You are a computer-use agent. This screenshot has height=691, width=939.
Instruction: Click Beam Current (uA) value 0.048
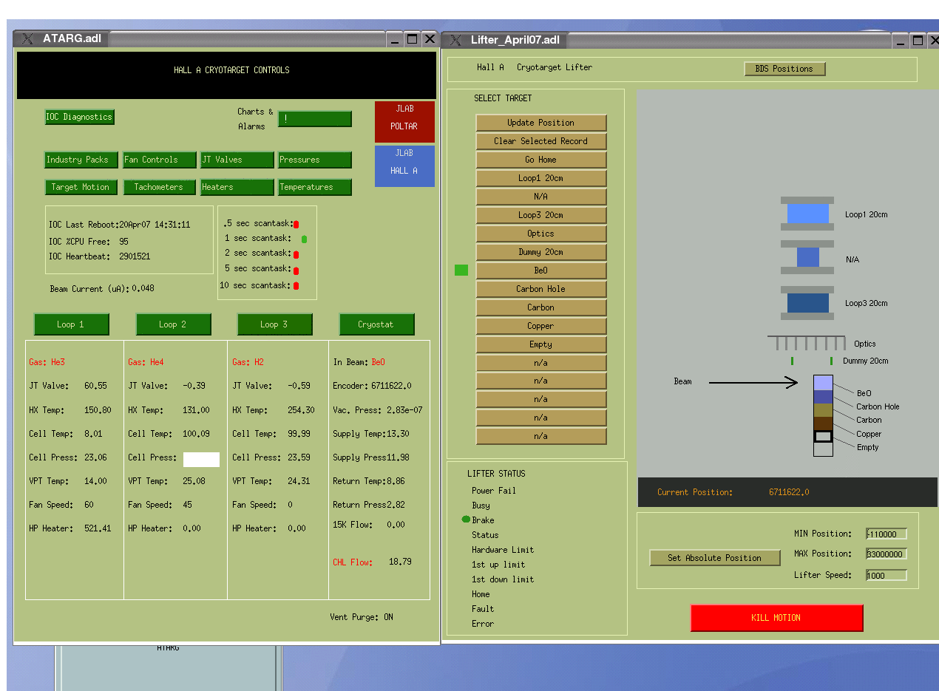tap(143, 289)
